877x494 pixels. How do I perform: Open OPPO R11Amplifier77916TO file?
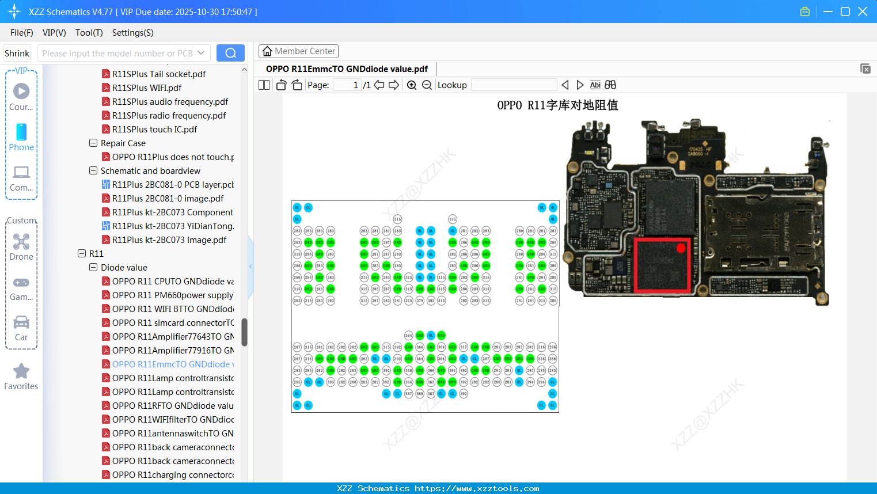(x=168, y=350)
